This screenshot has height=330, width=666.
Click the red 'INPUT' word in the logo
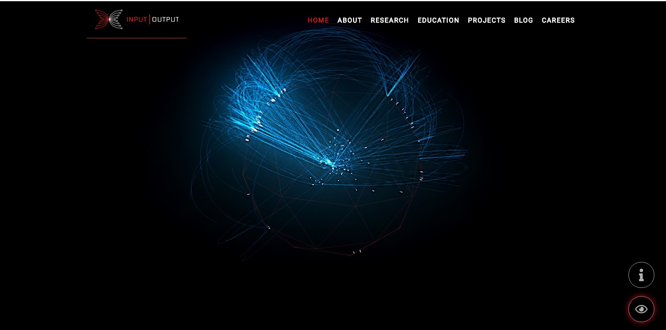coord(136,20)
